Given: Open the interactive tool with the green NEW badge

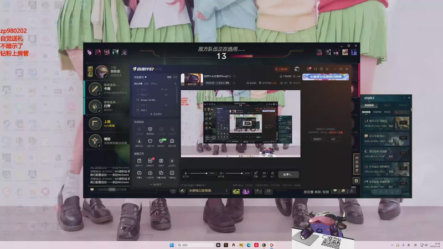Looking at the screenshot, I should pos(161,141).
